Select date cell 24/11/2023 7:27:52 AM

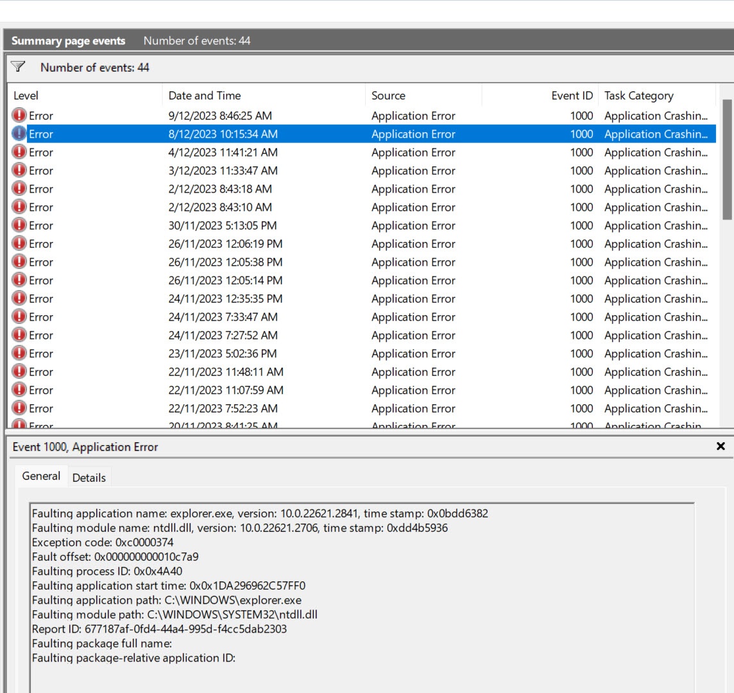click(223, 335)
